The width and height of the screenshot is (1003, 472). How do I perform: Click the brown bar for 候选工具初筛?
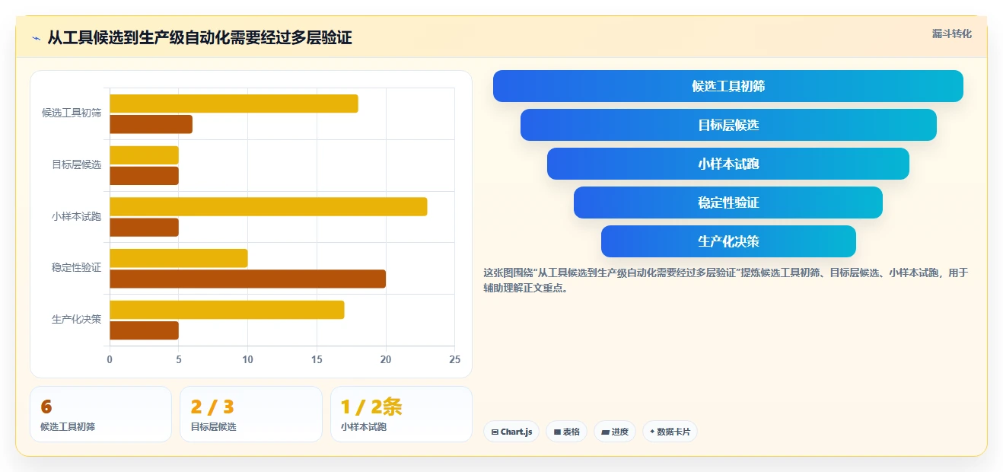pos(151,124)
